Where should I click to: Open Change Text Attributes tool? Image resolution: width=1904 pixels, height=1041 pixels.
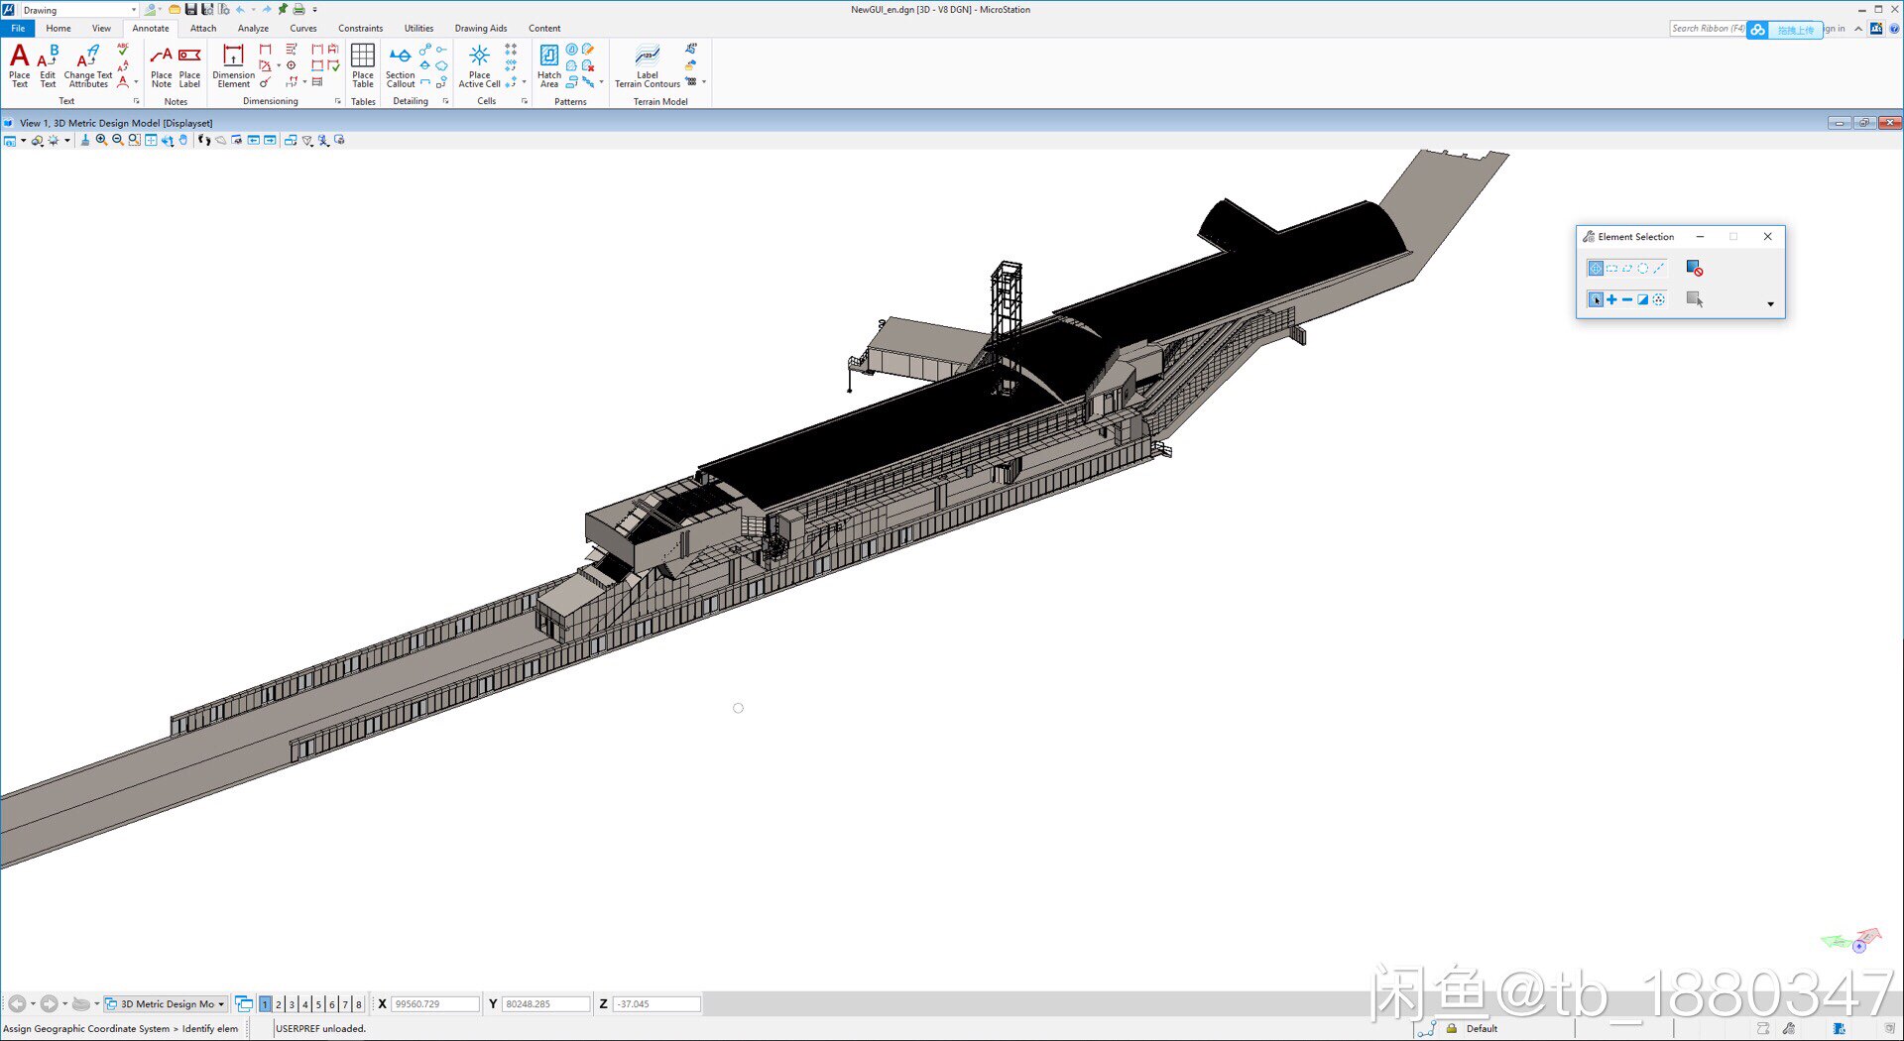(88, 65)
